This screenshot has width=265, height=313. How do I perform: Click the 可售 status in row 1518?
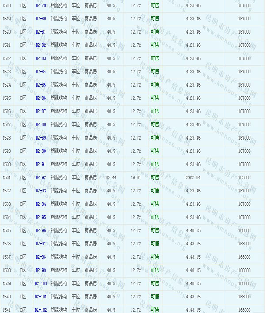click(x=155, y=5)
